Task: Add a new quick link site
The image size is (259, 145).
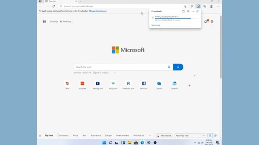Action: click(190, 85)
